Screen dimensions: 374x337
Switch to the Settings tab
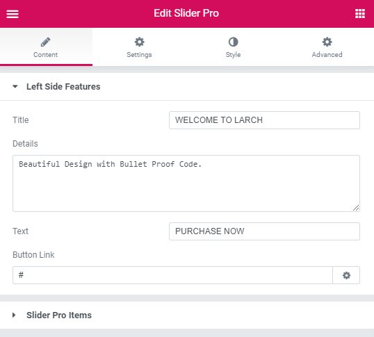[139, 47]
